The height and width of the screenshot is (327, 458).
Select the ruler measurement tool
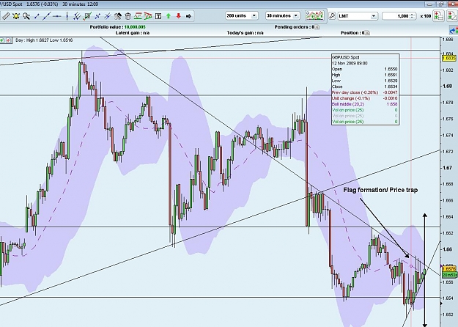(6, 16)
